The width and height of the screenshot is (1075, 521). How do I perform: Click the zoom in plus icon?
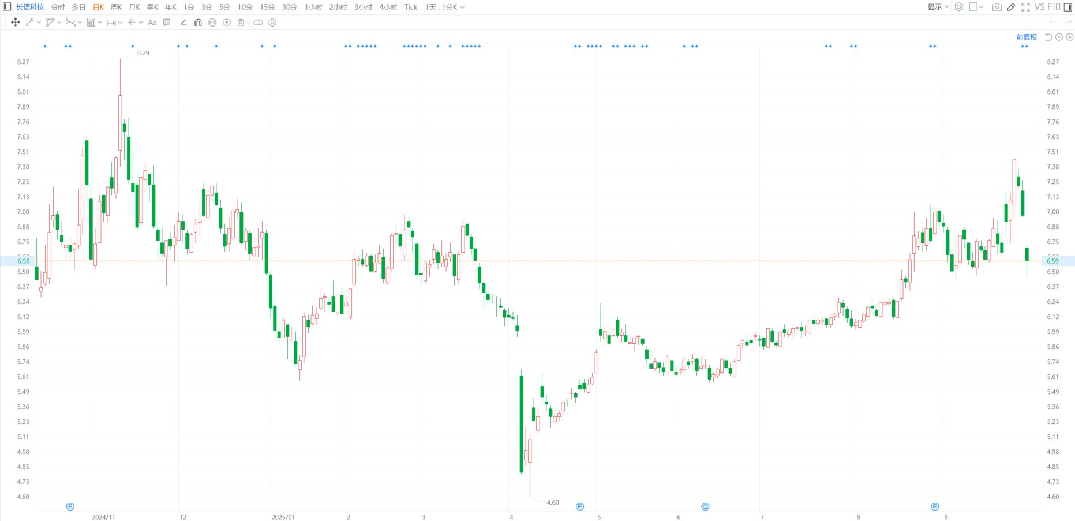tap(1069, 37)
